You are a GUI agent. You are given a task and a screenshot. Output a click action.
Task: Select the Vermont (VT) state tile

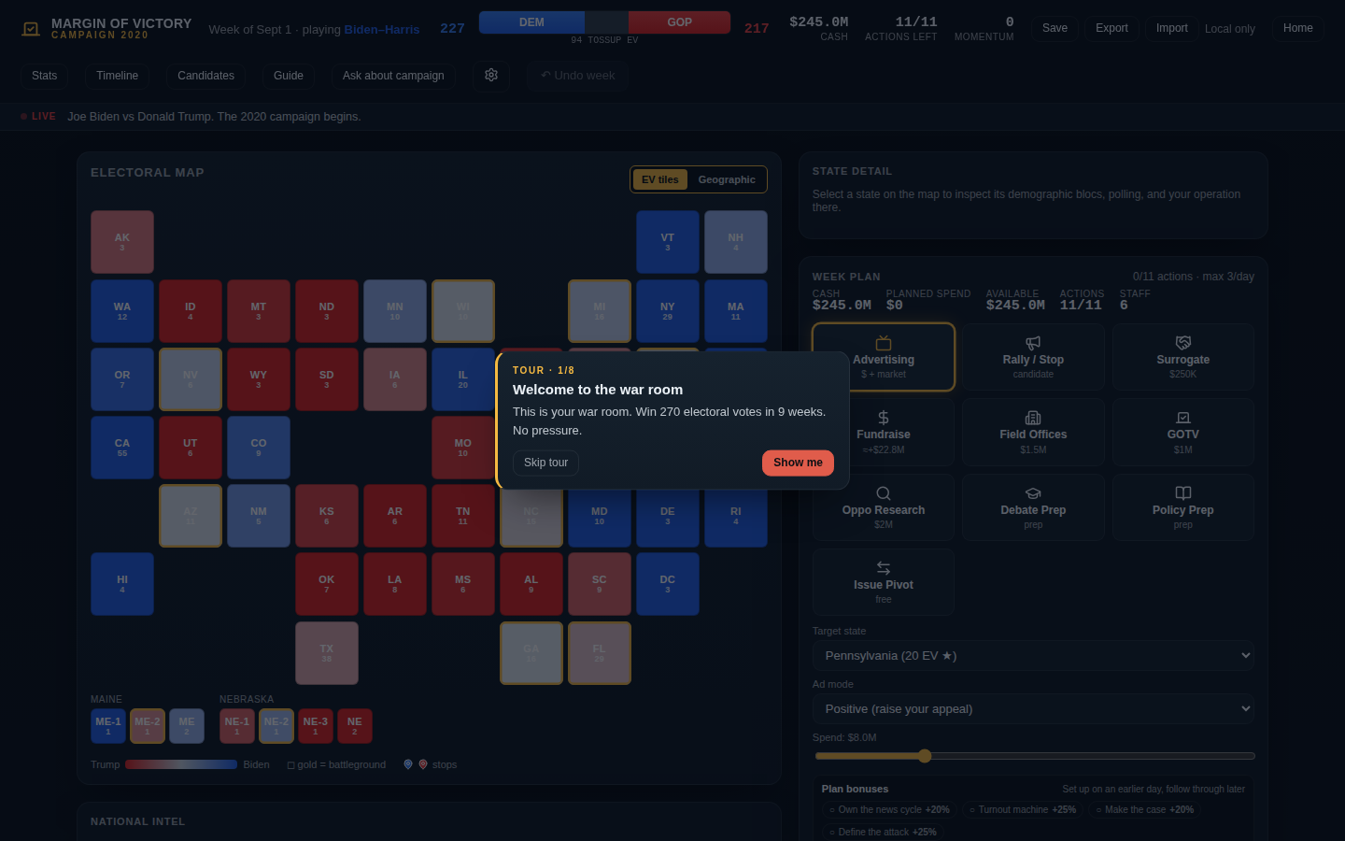click(668, 242)
